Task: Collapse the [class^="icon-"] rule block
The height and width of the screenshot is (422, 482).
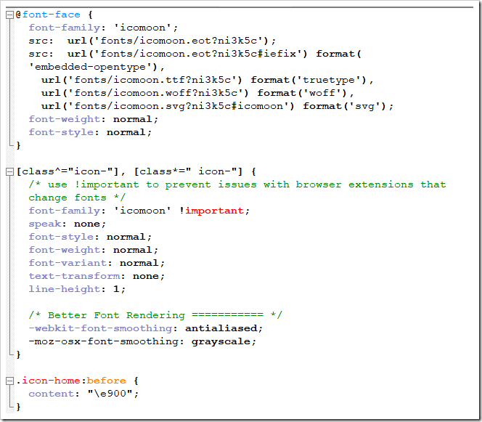Action: pyautogui.click(x=10, y=171)
